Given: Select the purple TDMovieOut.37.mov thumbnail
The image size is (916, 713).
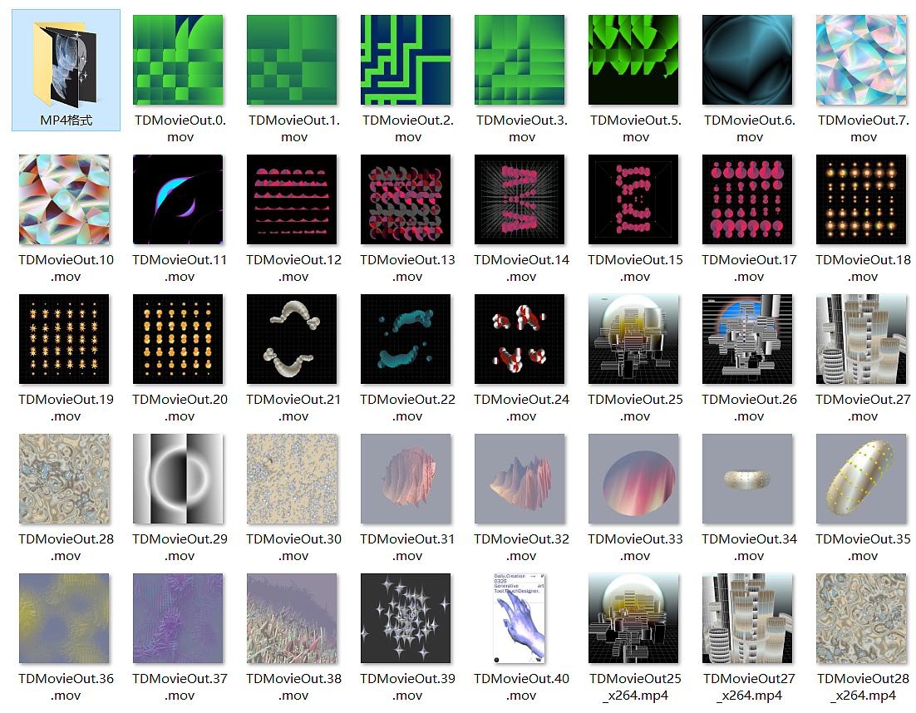Looking at the screenshot, I should (178, 618).
